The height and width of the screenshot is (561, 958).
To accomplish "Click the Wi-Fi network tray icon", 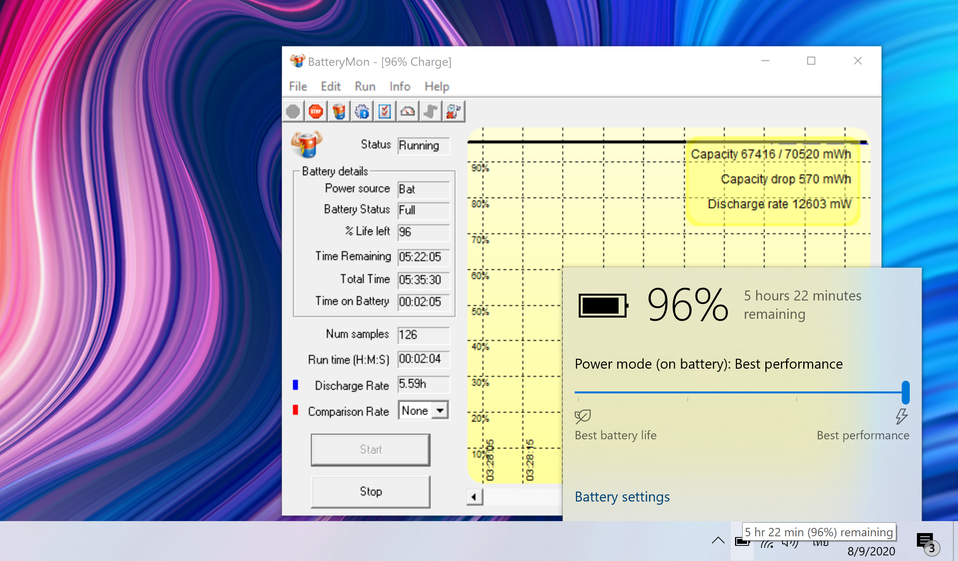I will click(x=767, y=543).
